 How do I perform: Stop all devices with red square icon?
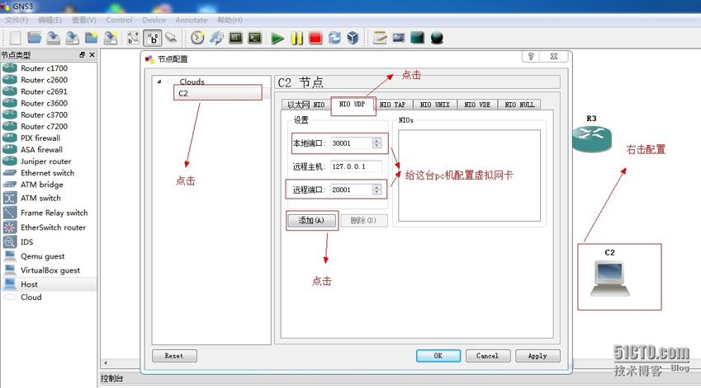[315, 39]
